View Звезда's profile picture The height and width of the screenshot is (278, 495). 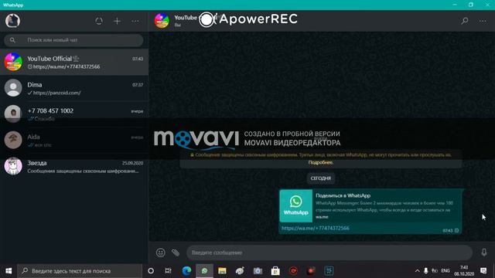tap(13, 166)
